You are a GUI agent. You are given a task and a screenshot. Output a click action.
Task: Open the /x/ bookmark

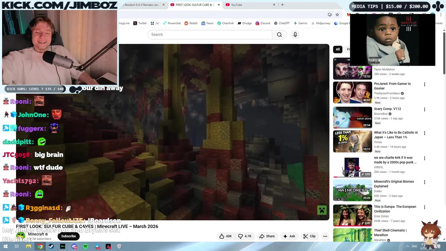point(155,23)
